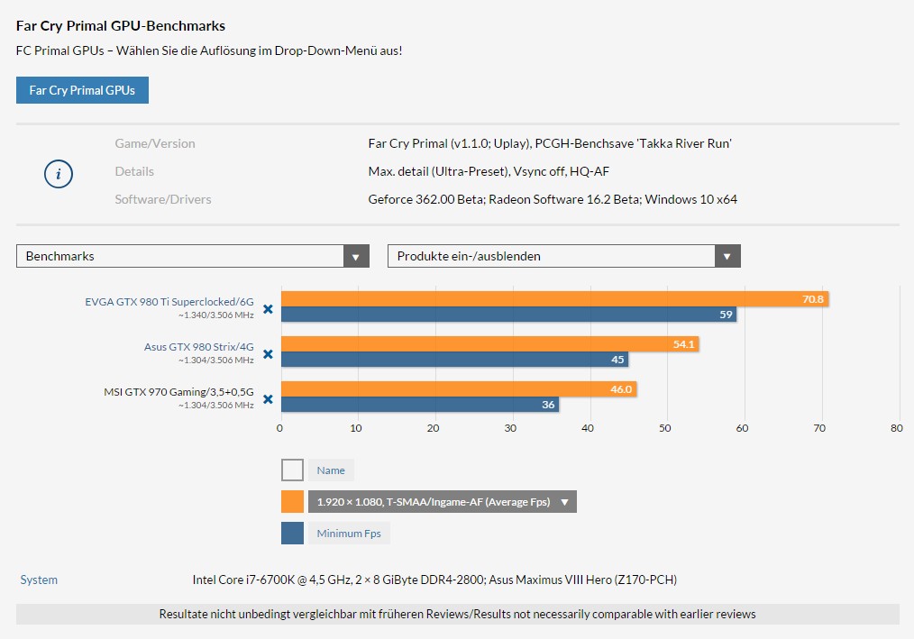The width and height of the screenshot is (914, 639).
Task: Click the blue Minimum Fps color swatch
Action: click(292, 533)
